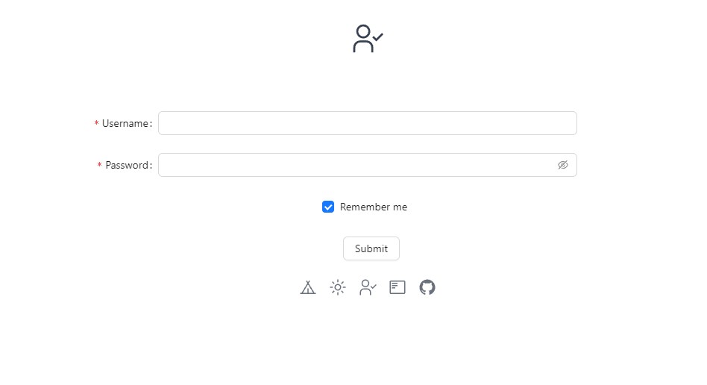Click the red asterisk beside Username
The width and height of the screenshot is (707, 385).
click(96, 124)
